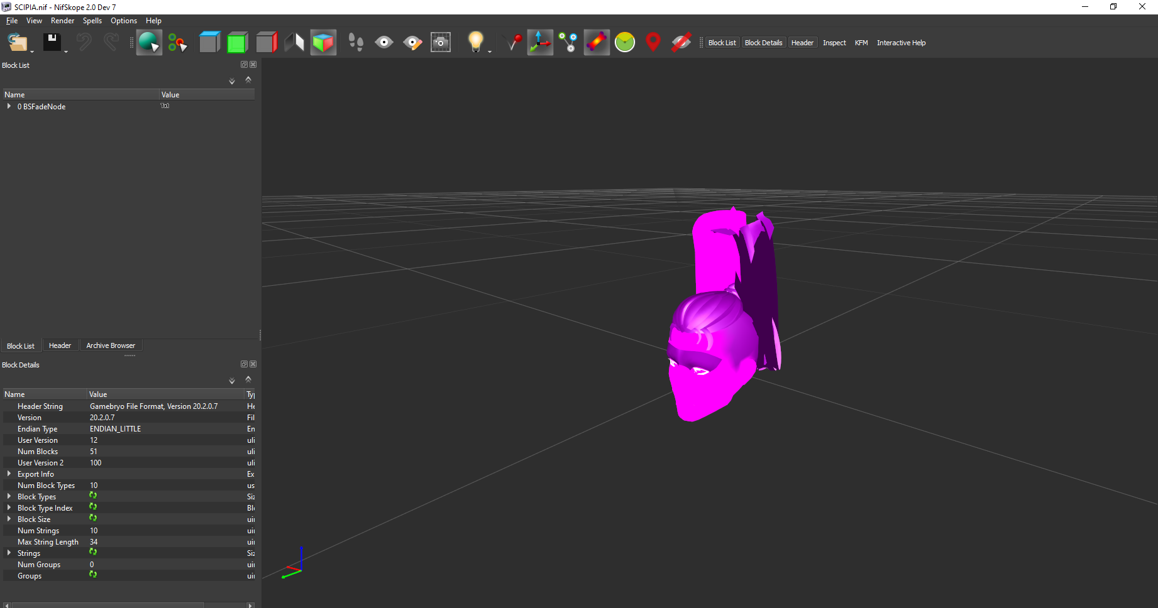Select the Header String row
The width and height of the screenshot is (1158, 608).
pyautogui.click(x=129, y=406)
